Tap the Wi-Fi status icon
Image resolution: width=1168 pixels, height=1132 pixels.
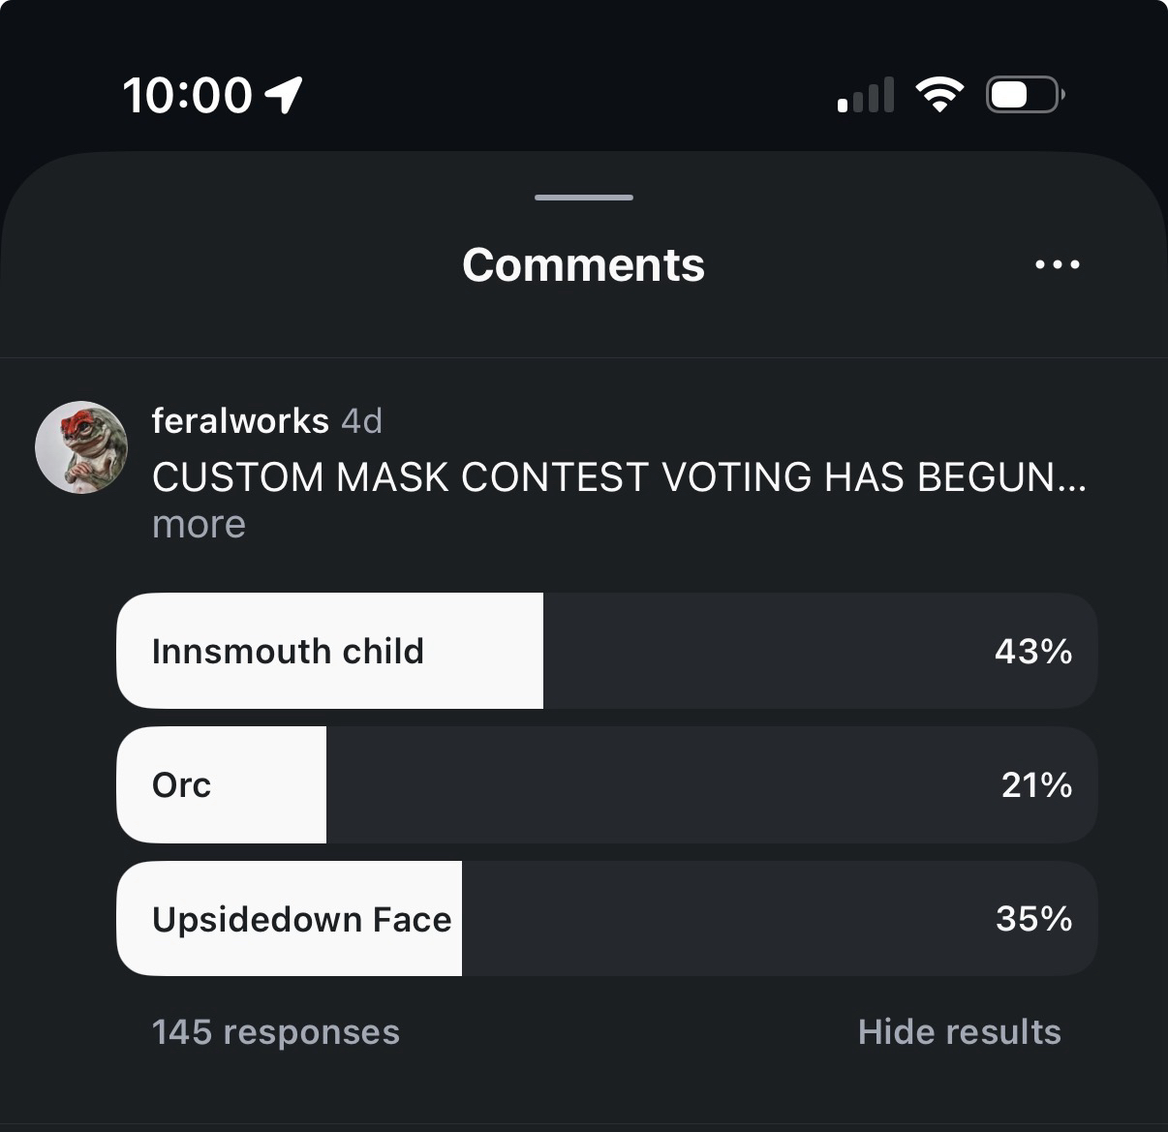(938, 95)
